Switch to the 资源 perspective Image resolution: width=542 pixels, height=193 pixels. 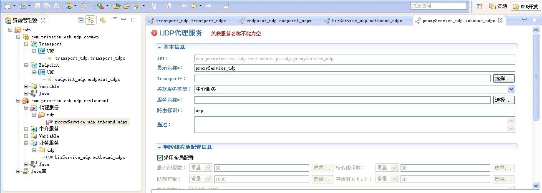498,6
